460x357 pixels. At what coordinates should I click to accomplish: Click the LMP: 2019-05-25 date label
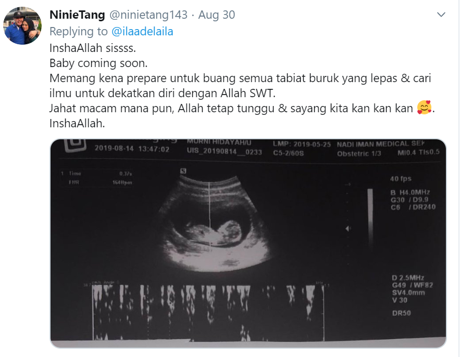pos(302,144)
